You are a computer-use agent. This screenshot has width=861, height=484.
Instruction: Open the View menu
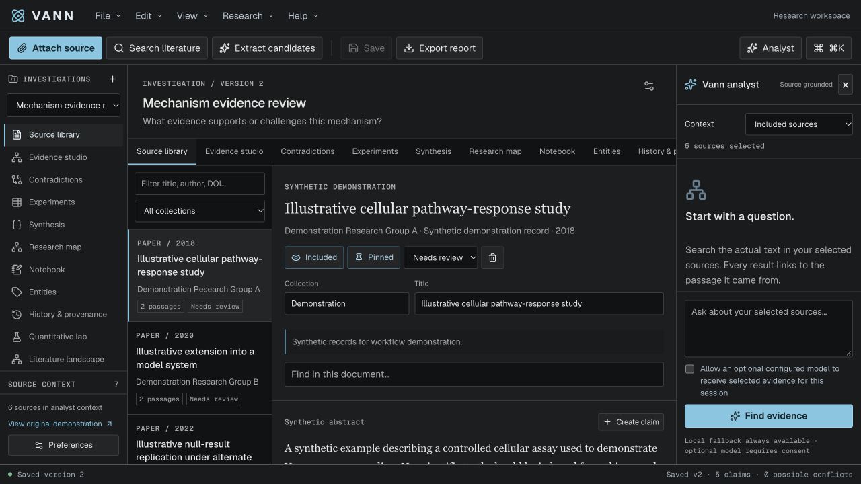coord(192,16)
